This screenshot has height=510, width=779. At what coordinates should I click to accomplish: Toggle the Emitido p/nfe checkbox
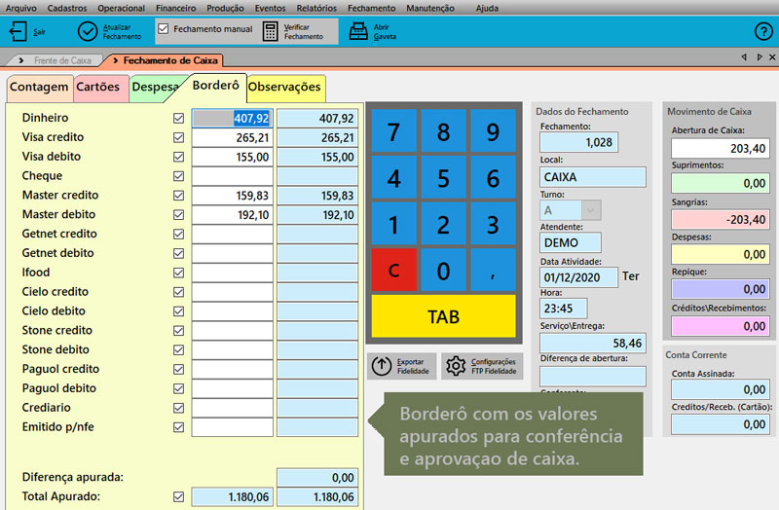point(178,427)
